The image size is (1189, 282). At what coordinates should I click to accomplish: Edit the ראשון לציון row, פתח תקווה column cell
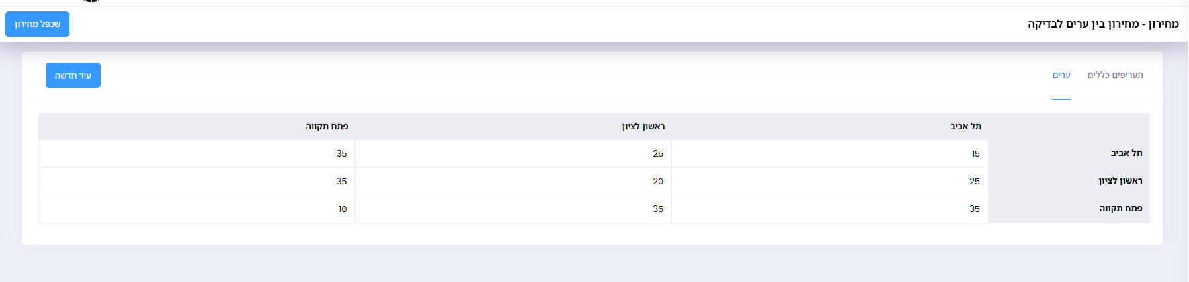click(x=197, y=181)
